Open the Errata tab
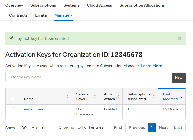The width and height of the screenshot is (193, 140). tap(41, 15)
